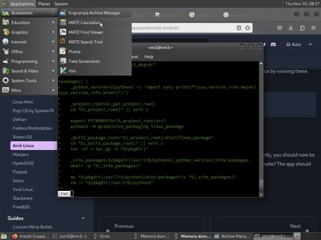This screenshot has width=321, height=240.
Task: Expand the Education submenu arrow
Action: pyautogui.click(x=53, y=22)
